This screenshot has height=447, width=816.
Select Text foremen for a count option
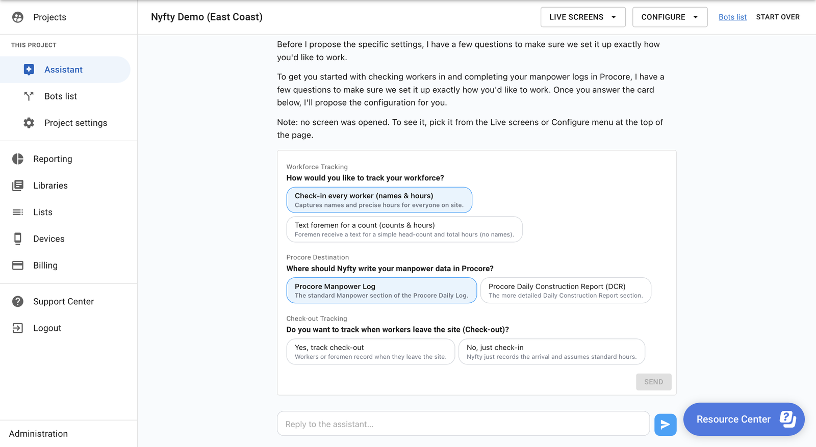coord(404,229)
